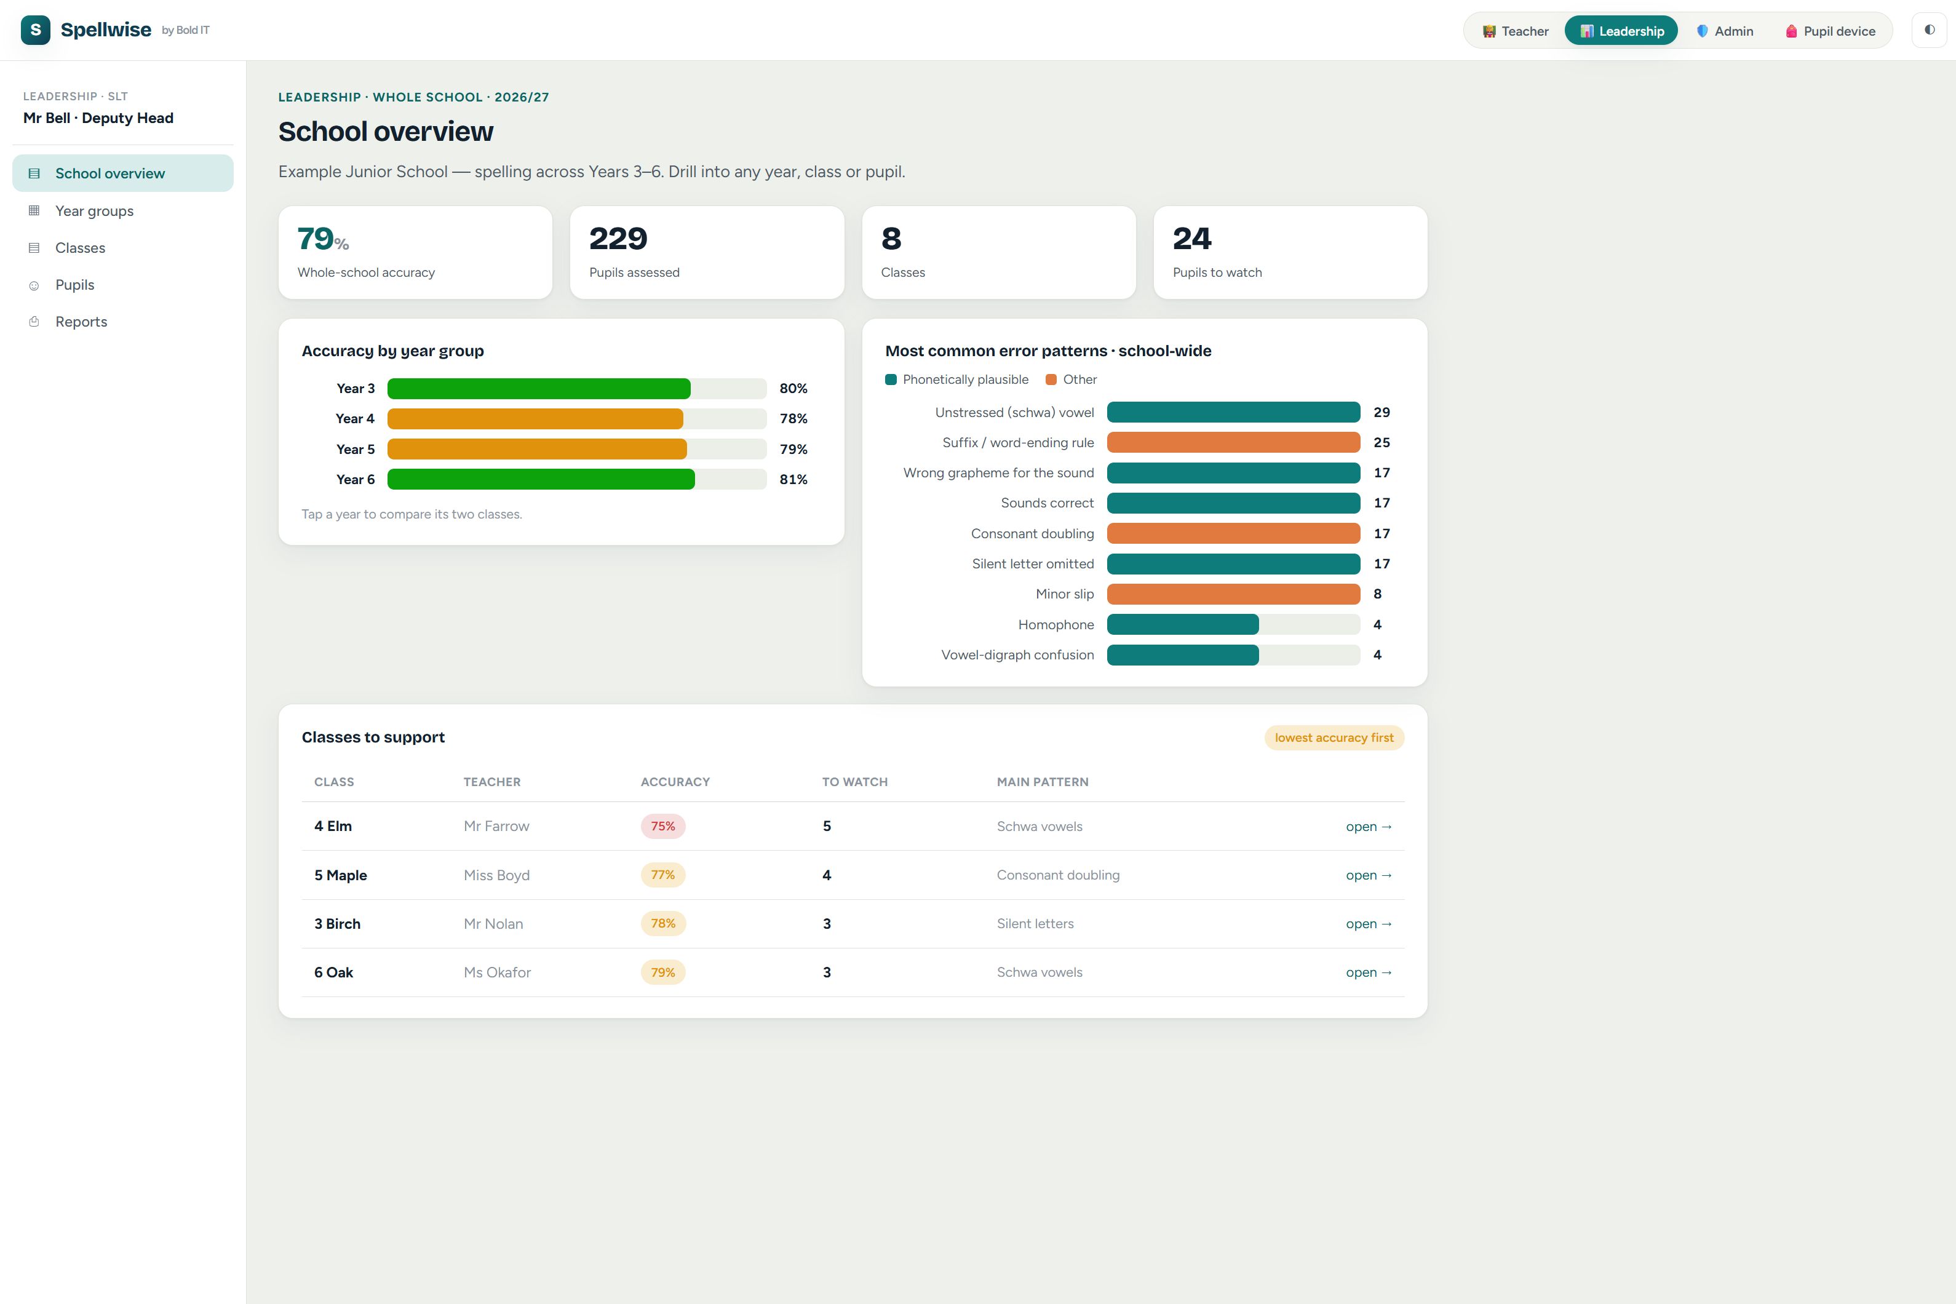Click teacher name Ms Okafor
Screen dimensions: 1956x1304
(x=498, y=972)
